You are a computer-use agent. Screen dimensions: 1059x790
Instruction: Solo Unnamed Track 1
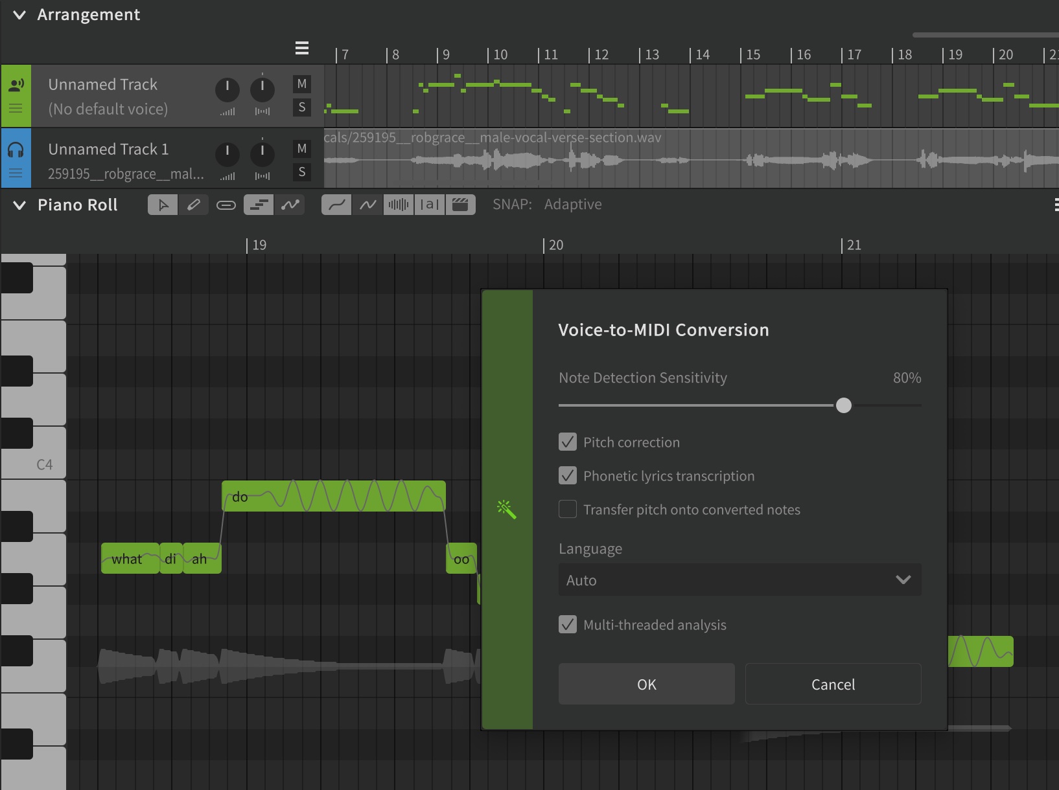(301, 172)
